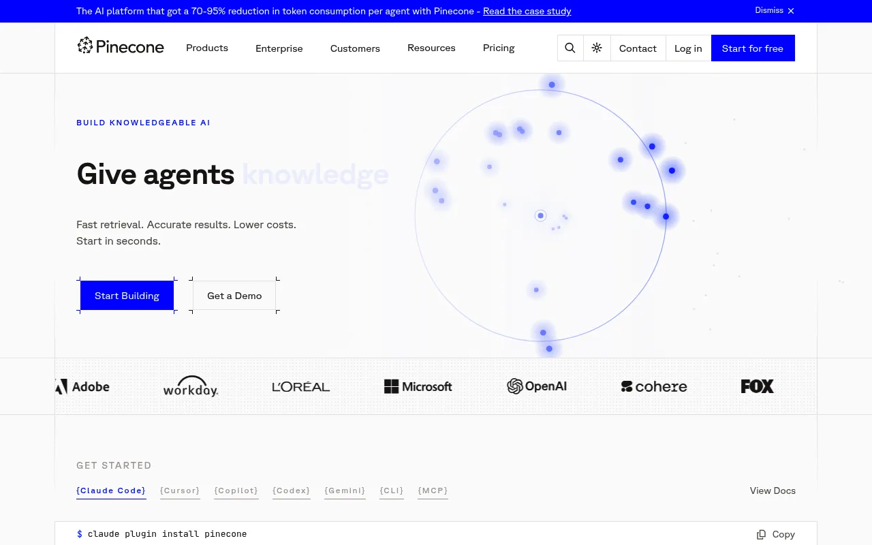Viewport: 872px width, 545px height.
Task: Open the {MCP} tab
Action: (x=433, y=490)
